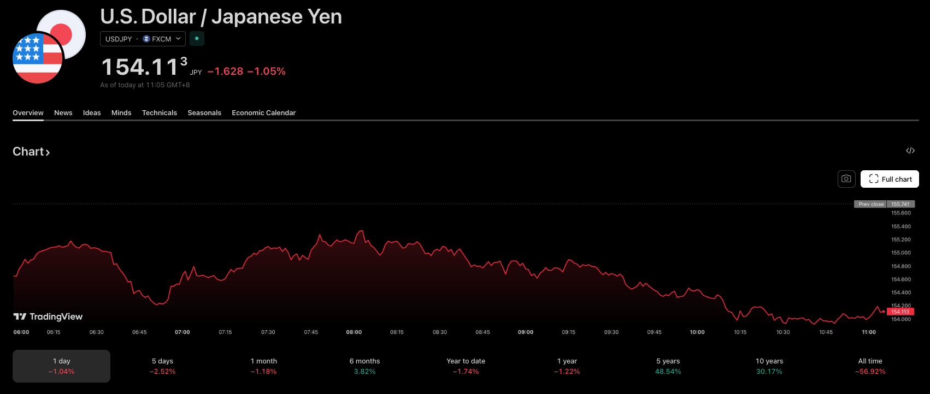This screenshot has width=930, height=394.
Task: Click the green market status indicator
Action: pyautogui.click(x=197, y=39)
